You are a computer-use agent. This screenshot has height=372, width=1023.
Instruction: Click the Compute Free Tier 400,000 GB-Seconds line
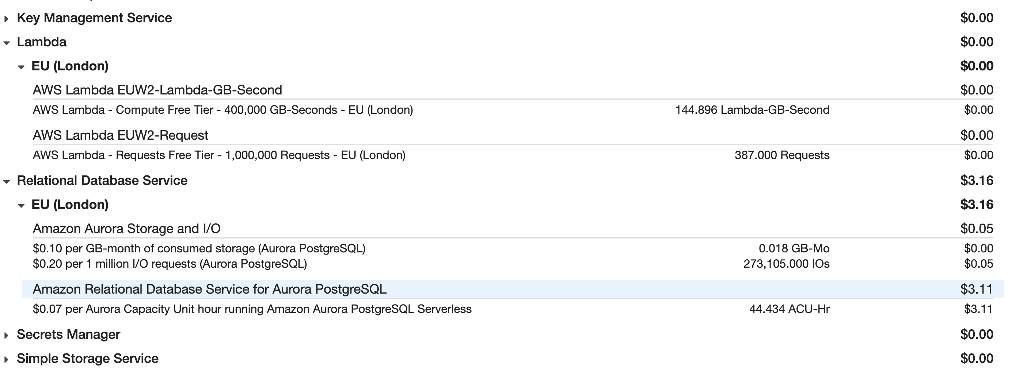point(223,110)
